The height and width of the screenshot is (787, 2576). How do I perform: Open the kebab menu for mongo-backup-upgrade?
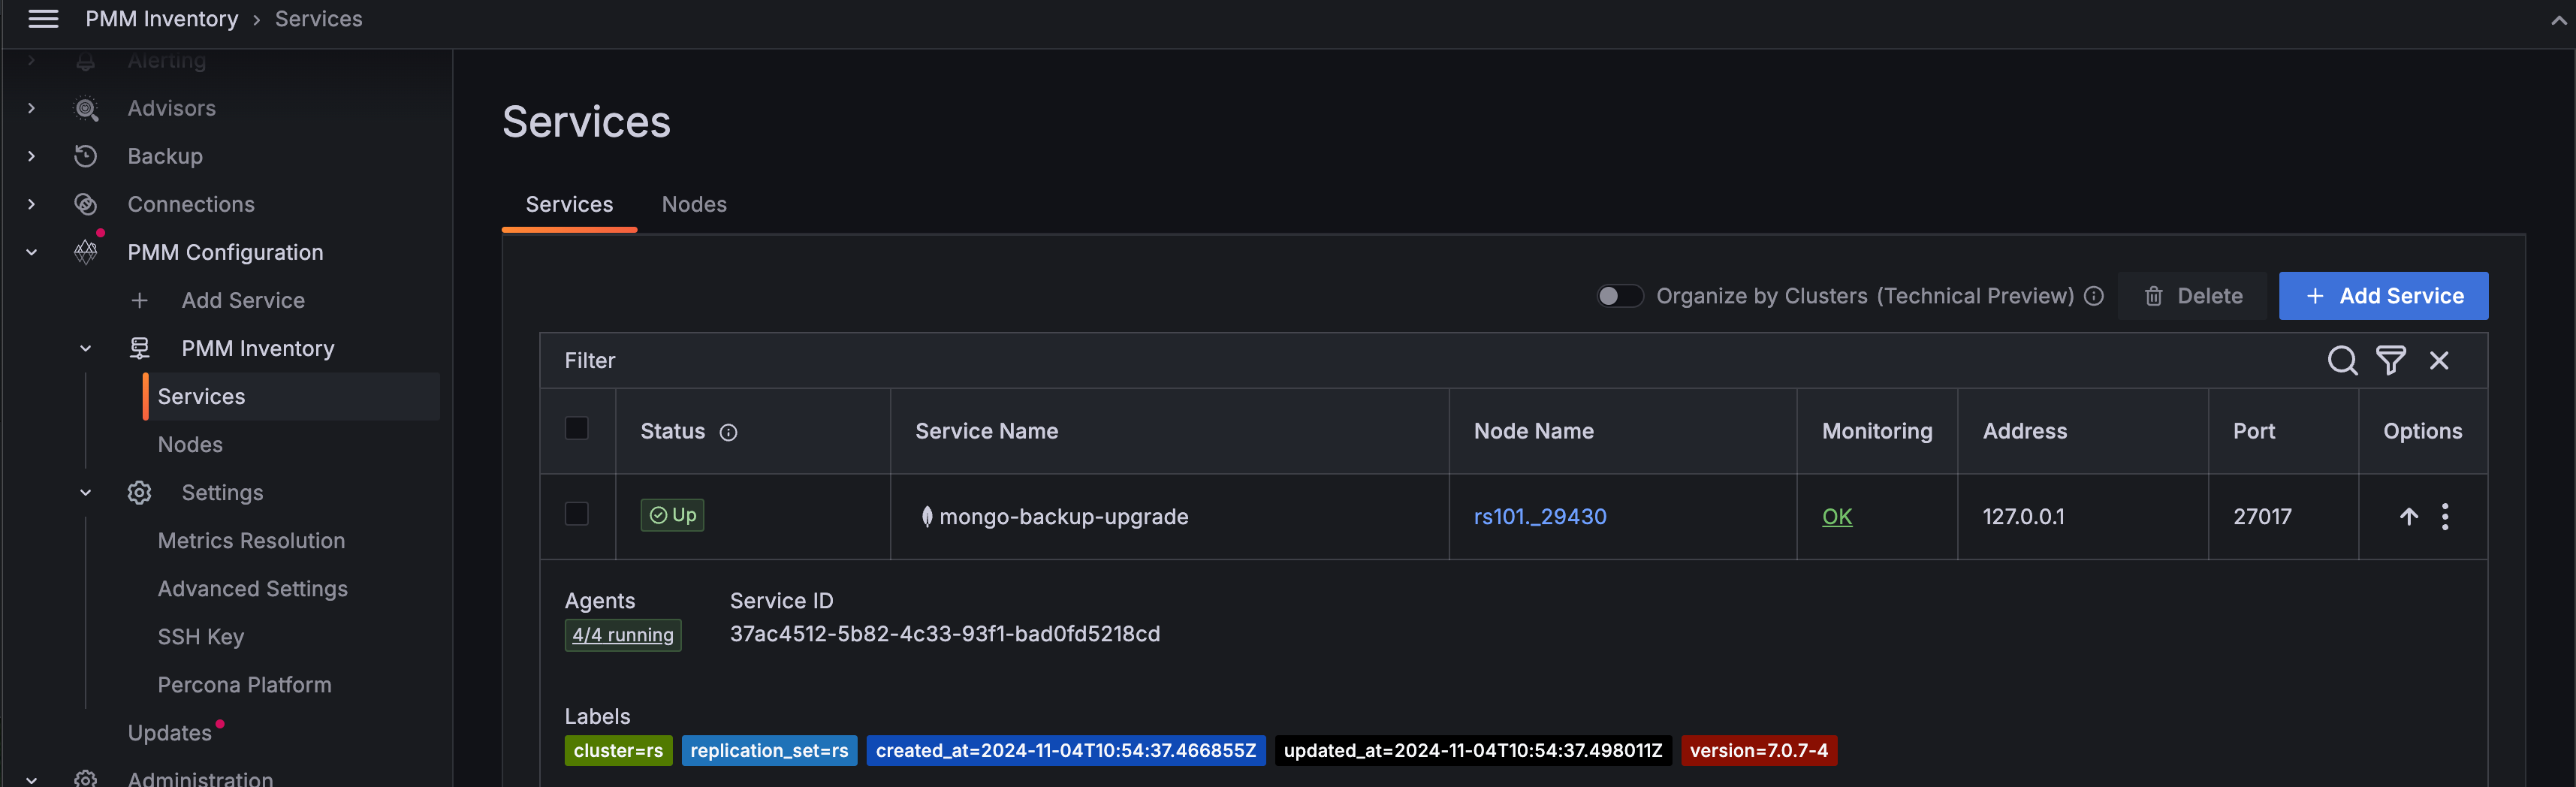pos(2445,517)
